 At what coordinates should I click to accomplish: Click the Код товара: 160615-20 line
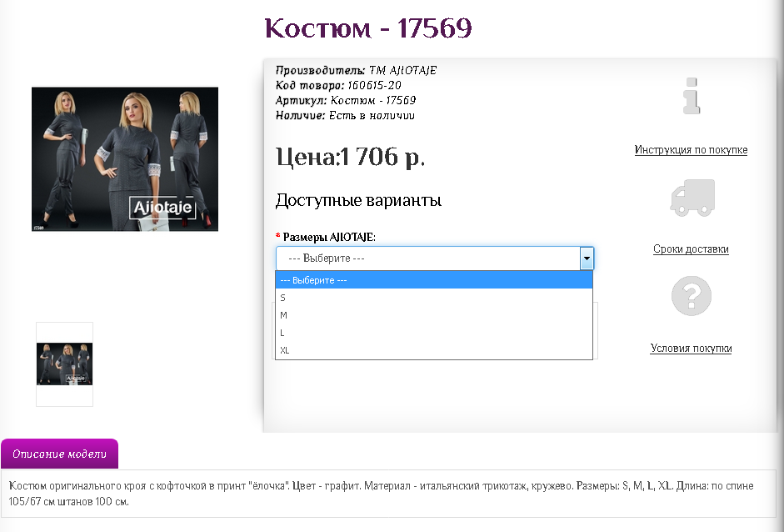(338, 86)
